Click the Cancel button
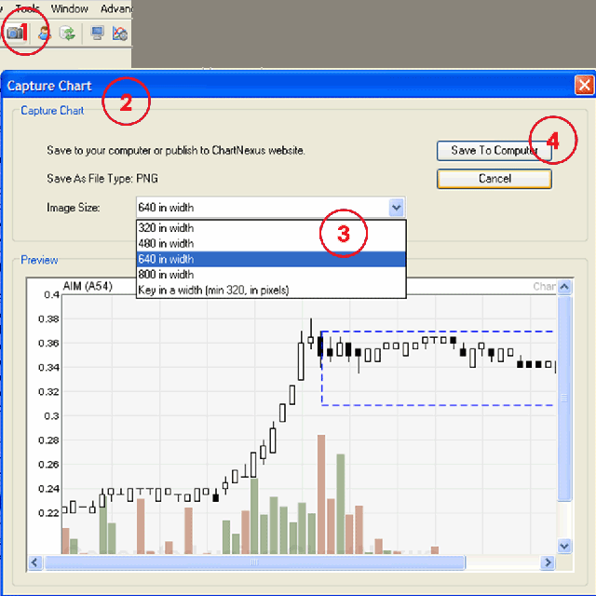 pos(494,178)
